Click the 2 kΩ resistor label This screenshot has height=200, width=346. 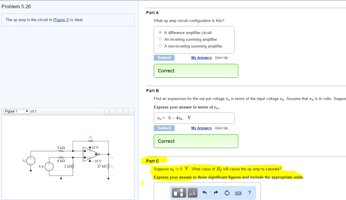click(68, 166)
